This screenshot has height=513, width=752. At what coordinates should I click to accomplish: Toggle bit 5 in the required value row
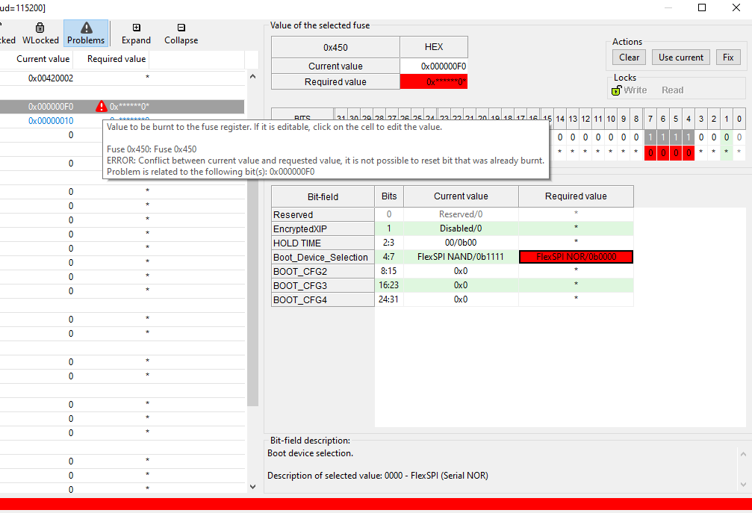(675, 153)
